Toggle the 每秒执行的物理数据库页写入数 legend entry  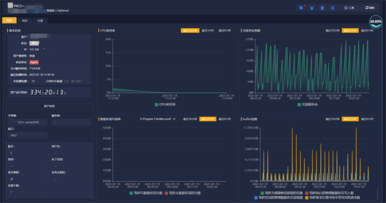pyautogui.click(x=330, y=193)
